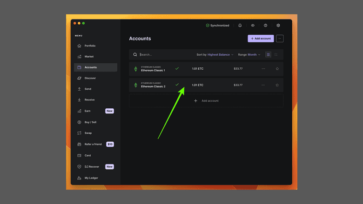Click the purple Add account button
This screenshot has height=204, width=363.
pyautogui.click(x=261, y=39)
